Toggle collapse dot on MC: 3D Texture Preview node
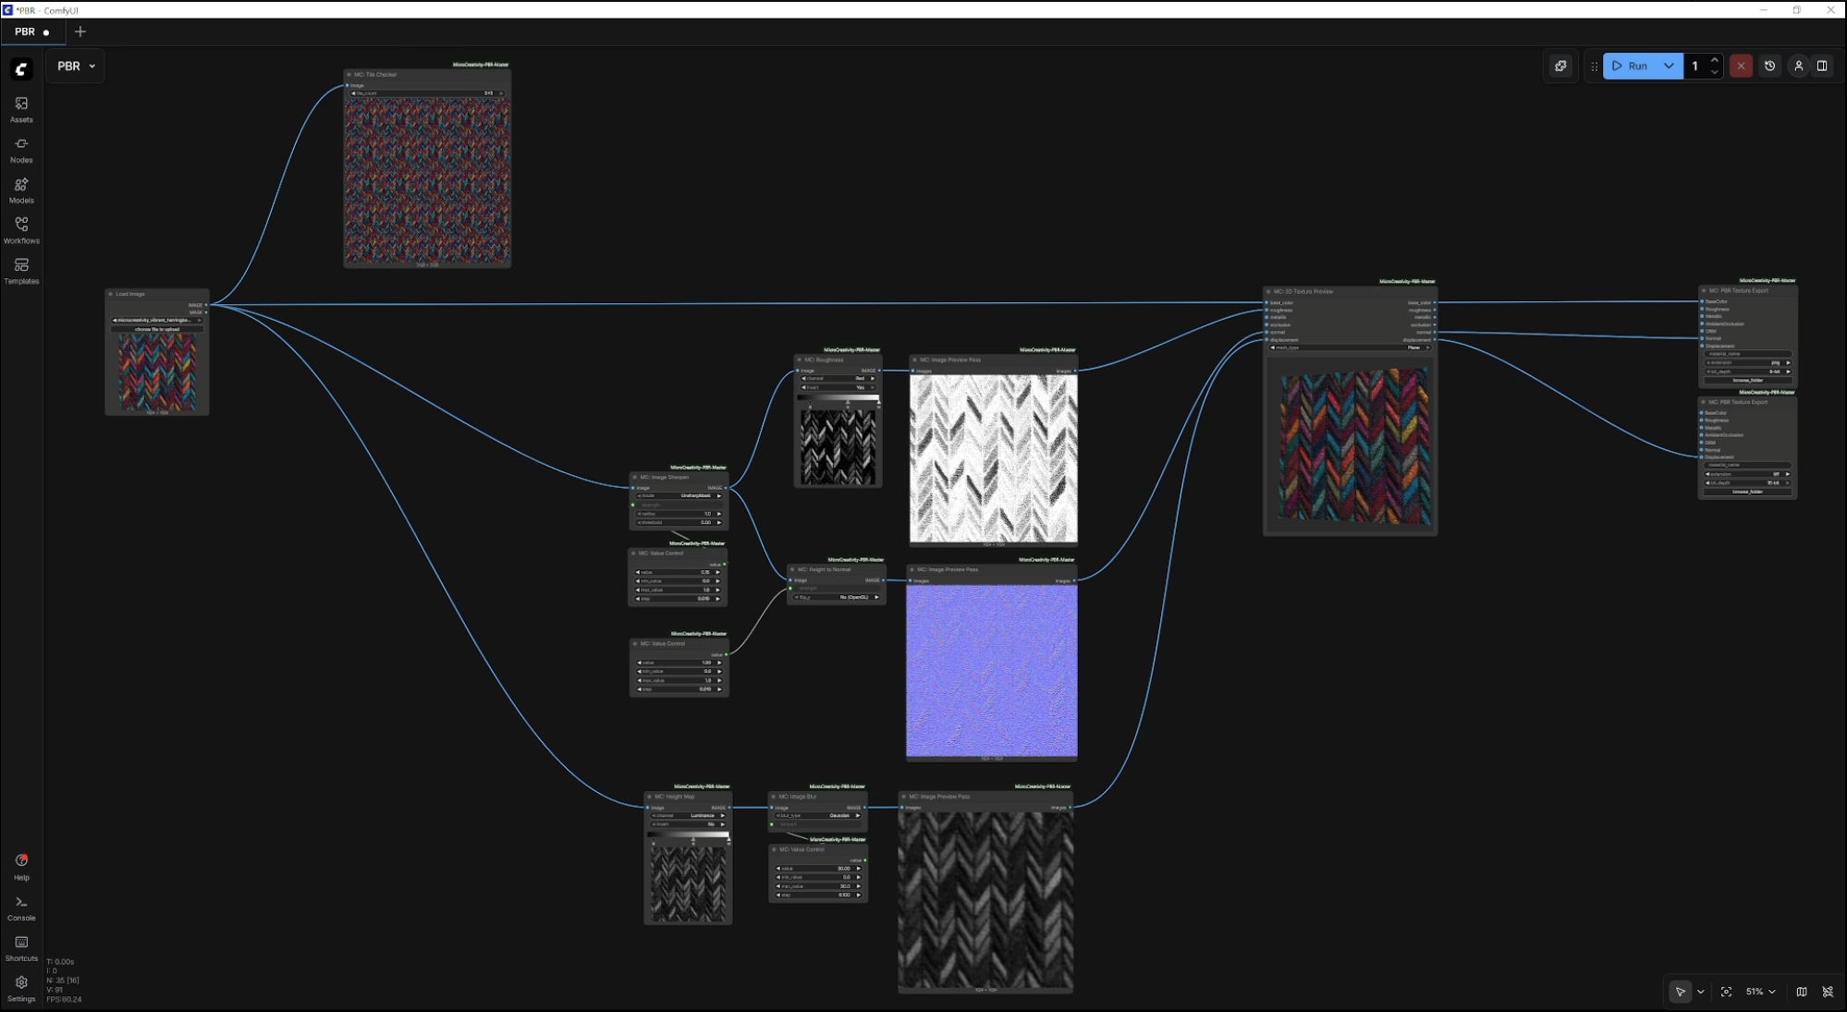Image resolution: width=1847 pixels, height=1012 pixels. coord(1268,291)
